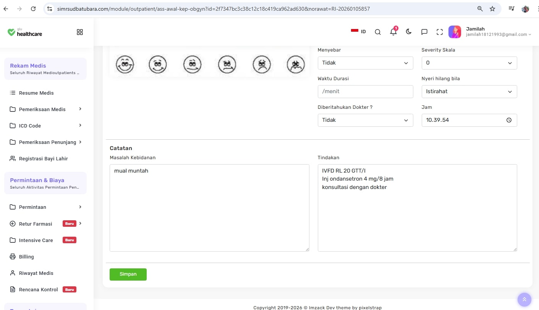Open the Diberitahukan Dokter dropdown
Image resolution: width=539 pixels, height=310 pixels.
[366, 120]
